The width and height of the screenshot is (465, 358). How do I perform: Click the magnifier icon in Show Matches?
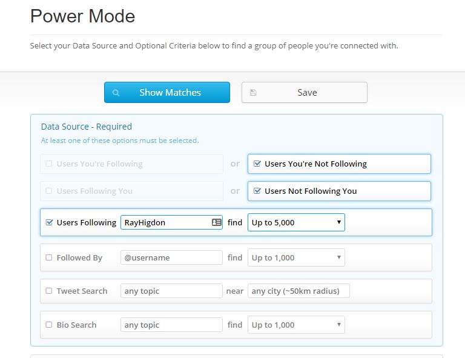[x=116, y=93]
